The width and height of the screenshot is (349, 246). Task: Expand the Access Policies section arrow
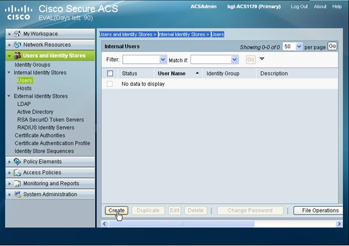click(10, 173)
